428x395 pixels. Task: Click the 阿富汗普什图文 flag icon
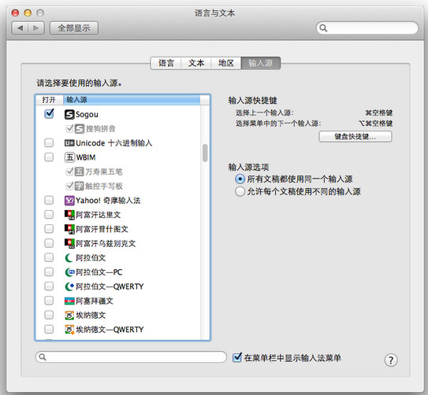[x=69, y=229]
